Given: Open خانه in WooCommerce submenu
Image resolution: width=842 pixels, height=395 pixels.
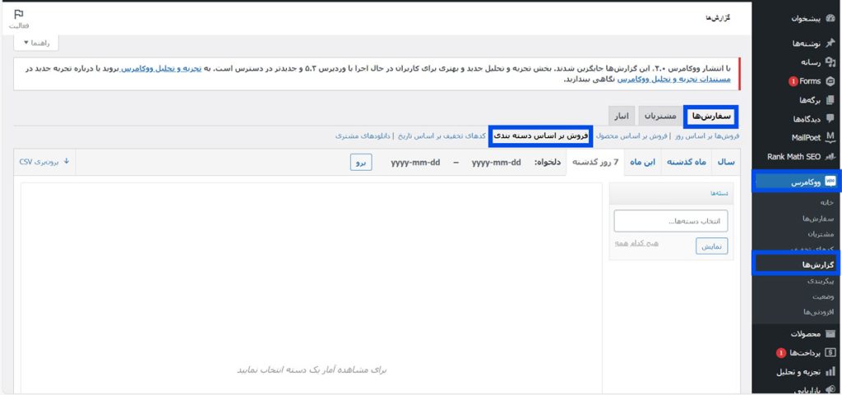Looking at the screenshot, I should pyautogui.click(x=826, y=203).
